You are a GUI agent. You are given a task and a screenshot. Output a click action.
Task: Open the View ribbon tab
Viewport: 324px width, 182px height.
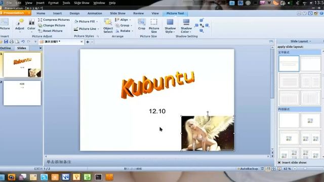(x=155, y=13)
